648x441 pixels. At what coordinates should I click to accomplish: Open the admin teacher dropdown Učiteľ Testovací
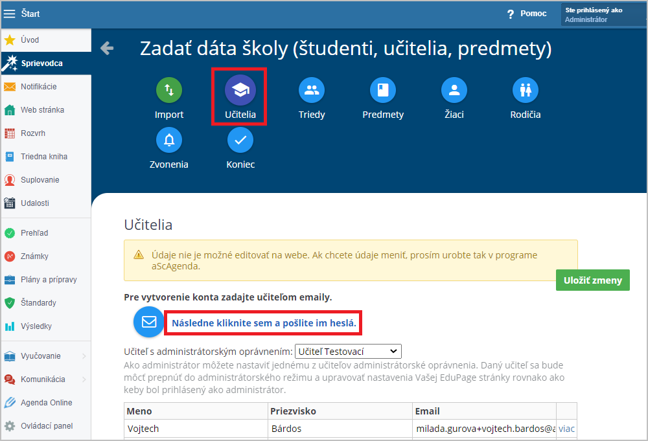[348, 352]
